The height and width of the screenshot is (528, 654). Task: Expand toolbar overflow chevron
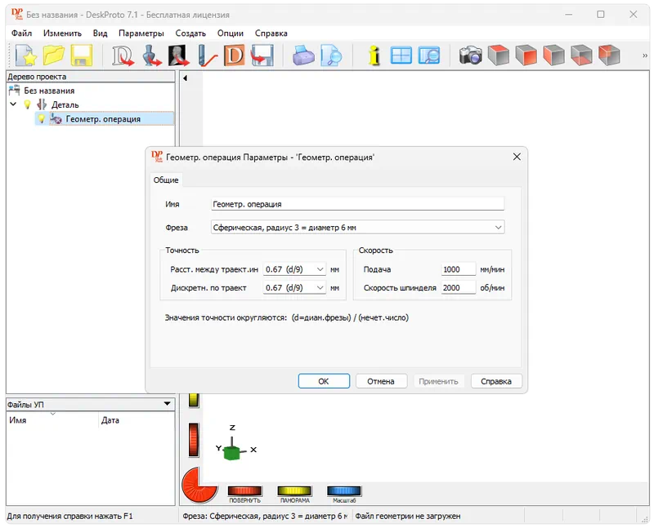click(644, 55)
